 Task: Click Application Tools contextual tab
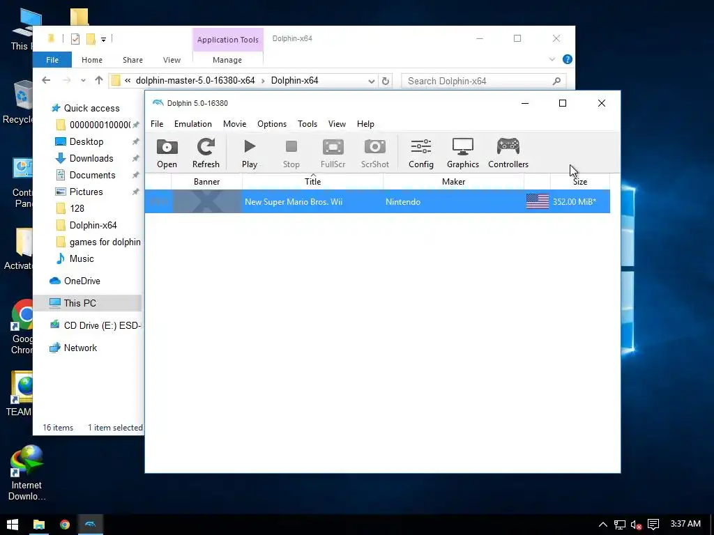[x=228, y=40]
